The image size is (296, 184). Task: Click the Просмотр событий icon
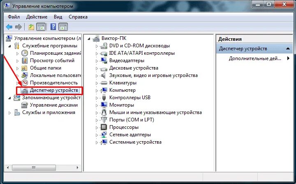(25, 61)
